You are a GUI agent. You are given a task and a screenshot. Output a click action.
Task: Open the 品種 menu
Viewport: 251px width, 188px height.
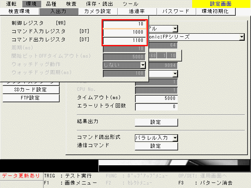point(51,4)
